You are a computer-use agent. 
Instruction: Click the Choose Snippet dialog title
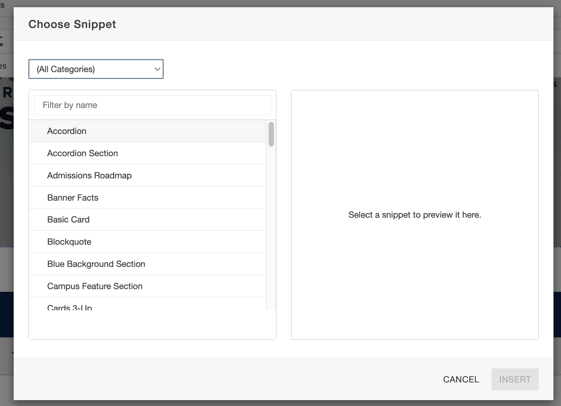click(72, 24)
